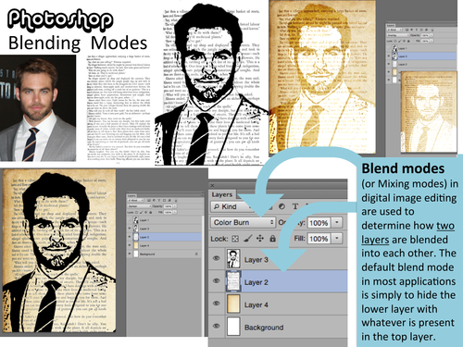
Task: Open Fill slider arrow in large Layers panel
Action: pyautogui.click(x=337, y=239)
